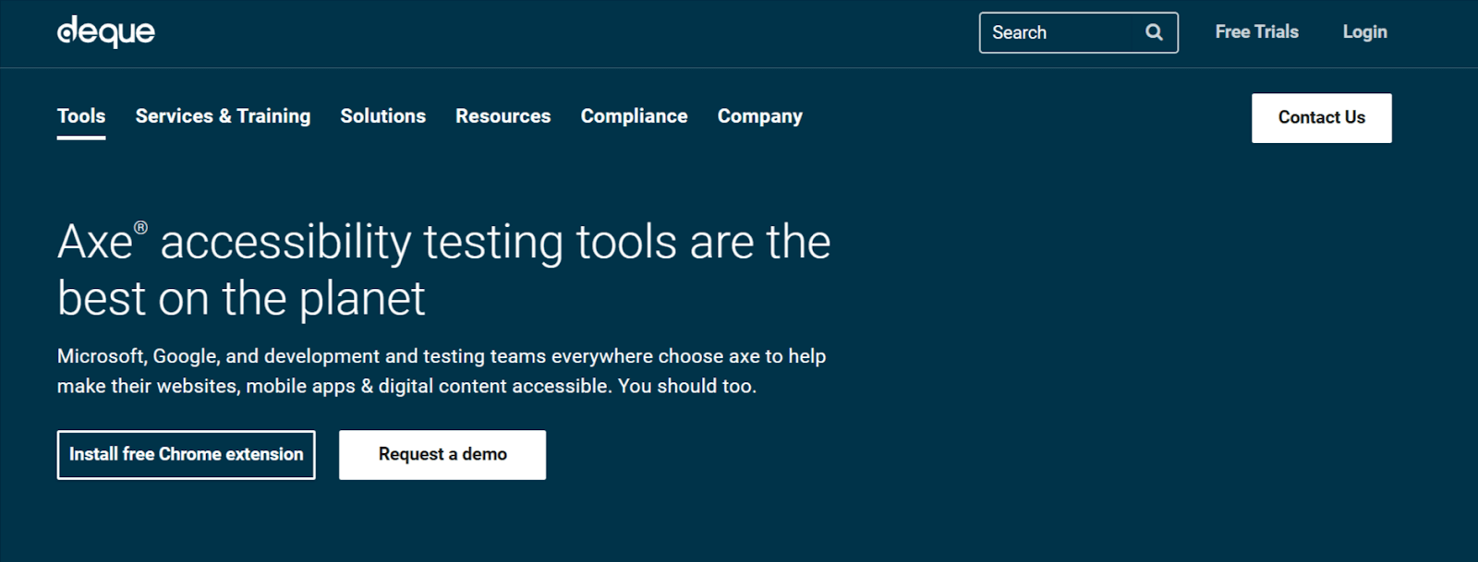Image resolution: width=1478 pixels, height=562 pixels.
Task: Open the Services & Training menu
Action: tap(223, 116)
